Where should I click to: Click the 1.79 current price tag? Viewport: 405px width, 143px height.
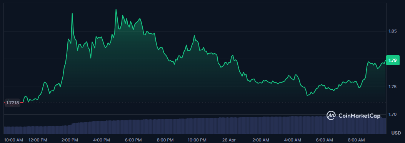click(x=393, y=60)
